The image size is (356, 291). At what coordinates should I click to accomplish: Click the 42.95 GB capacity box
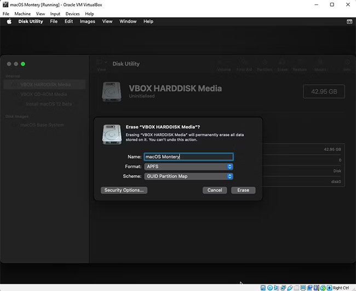coord(324,92)
